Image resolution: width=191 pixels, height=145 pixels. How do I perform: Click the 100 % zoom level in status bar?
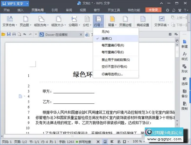point(137,142)
